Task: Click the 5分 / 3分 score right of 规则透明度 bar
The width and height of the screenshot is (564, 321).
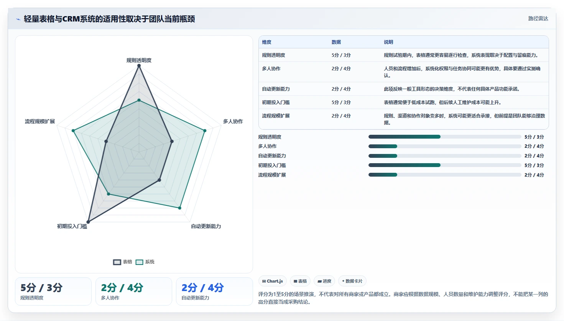Action: click(534, 137)
